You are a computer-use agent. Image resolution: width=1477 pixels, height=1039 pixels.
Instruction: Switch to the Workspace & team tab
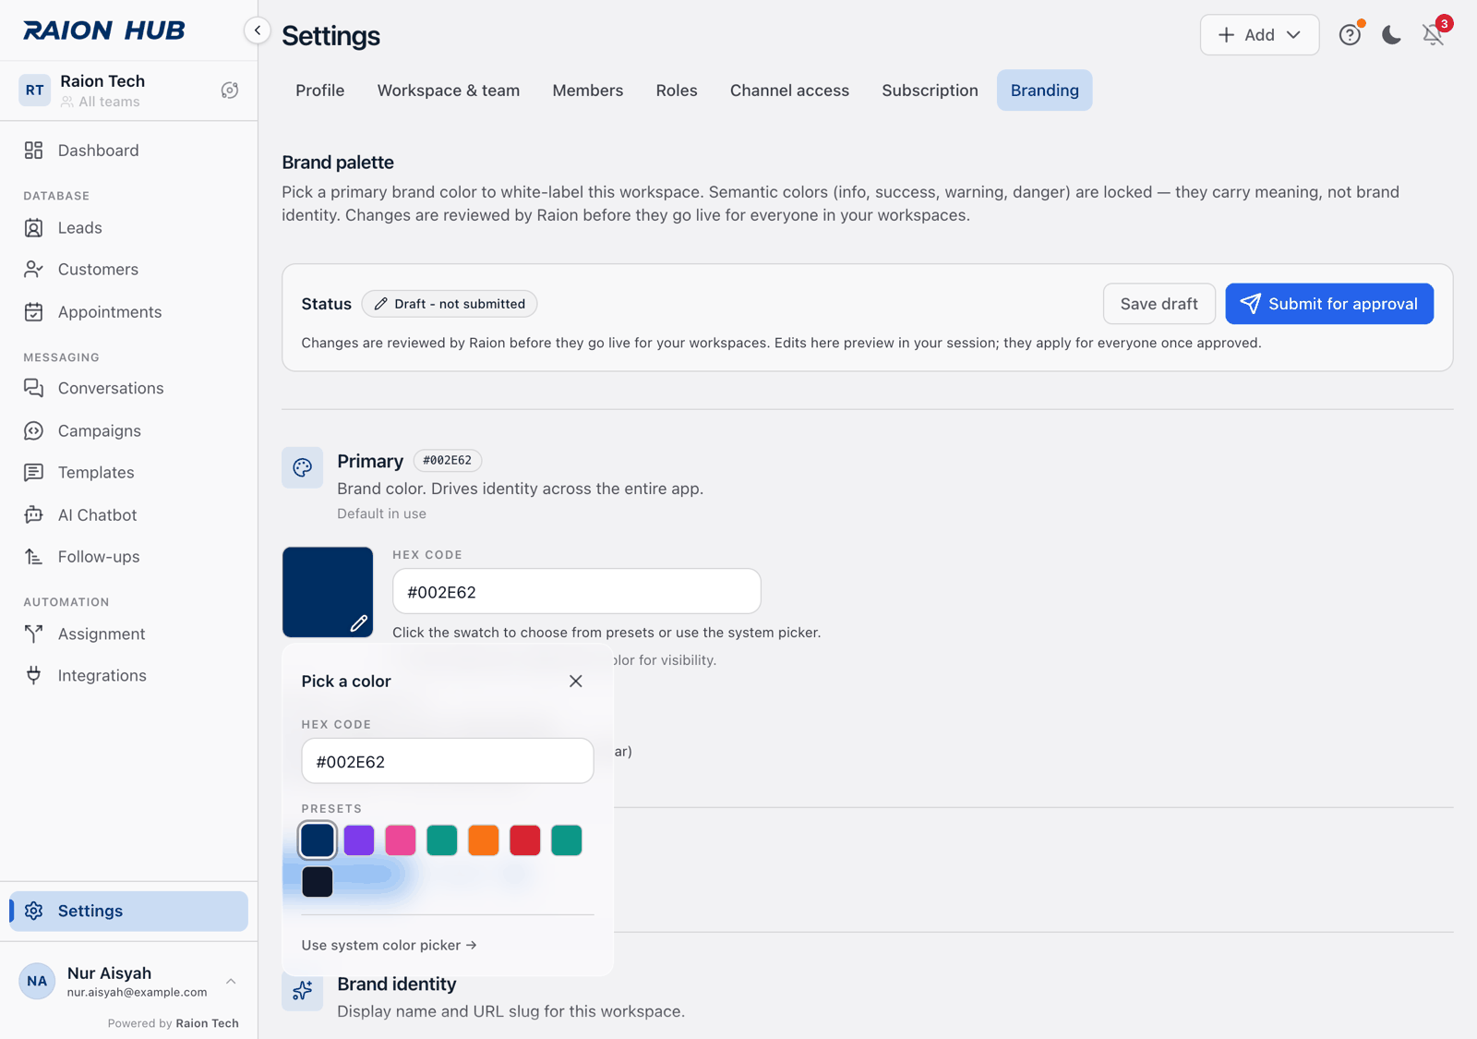(x=449, y=91)
